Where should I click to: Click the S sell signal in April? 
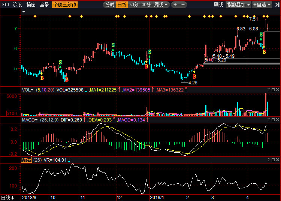coord(261,34)
